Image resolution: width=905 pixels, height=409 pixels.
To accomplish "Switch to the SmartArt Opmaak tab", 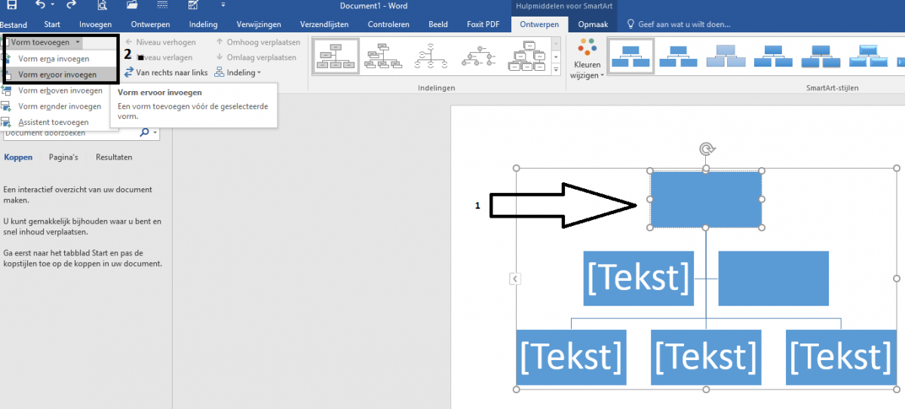I will [593, 24].
